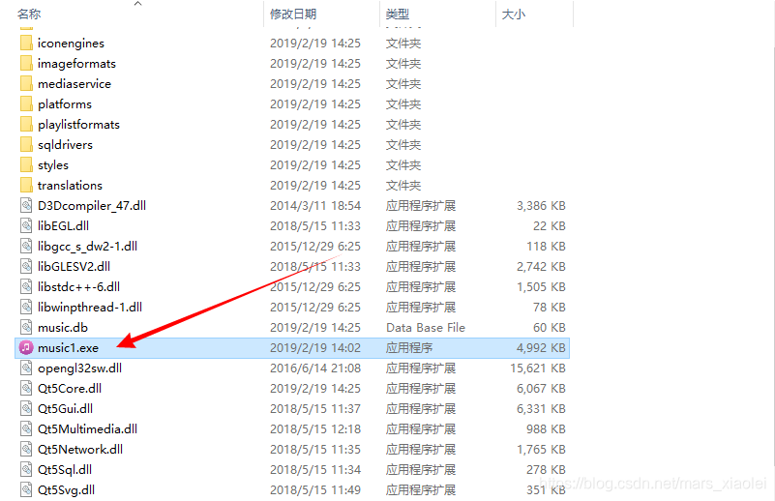Toggle the sort arrow above 名称
Viewport: 775px width, 501px height.
pyautogui.click(x=138, y=4)
